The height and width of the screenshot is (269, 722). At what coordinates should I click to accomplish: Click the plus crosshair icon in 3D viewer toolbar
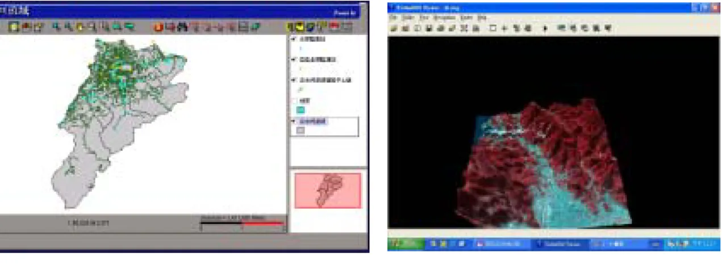[504, 28]
